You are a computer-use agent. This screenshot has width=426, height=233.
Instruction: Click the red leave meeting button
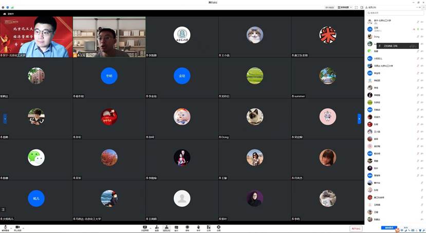[356, 228]
